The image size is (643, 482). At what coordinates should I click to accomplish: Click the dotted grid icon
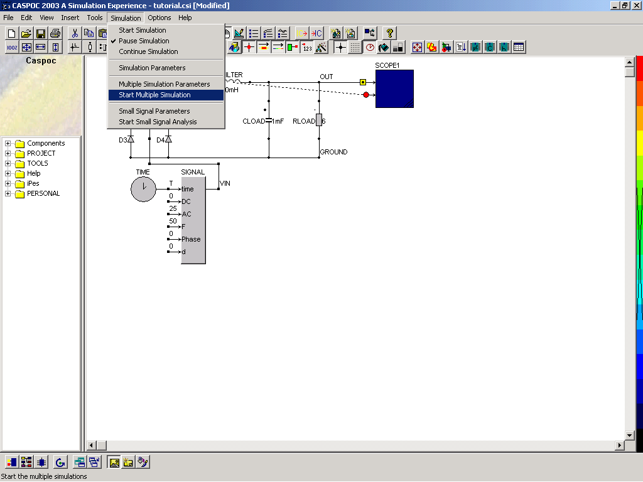click(355, 47)
